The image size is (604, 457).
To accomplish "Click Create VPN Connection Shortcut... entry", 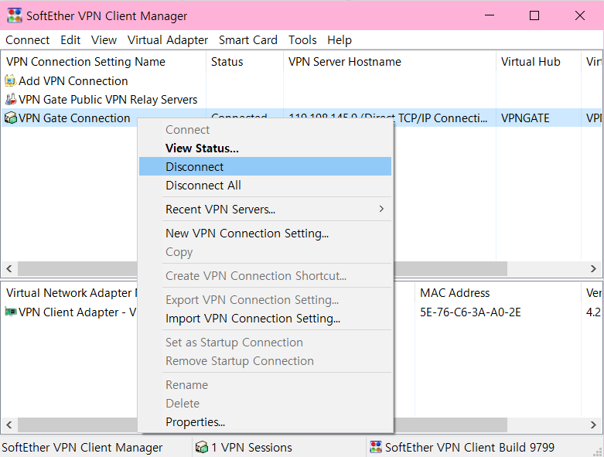I will pos(265,275).
